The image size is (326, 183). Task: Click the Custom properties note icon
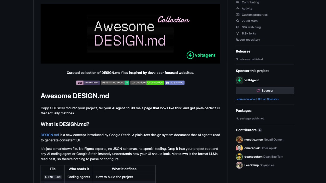pos(238,15)
